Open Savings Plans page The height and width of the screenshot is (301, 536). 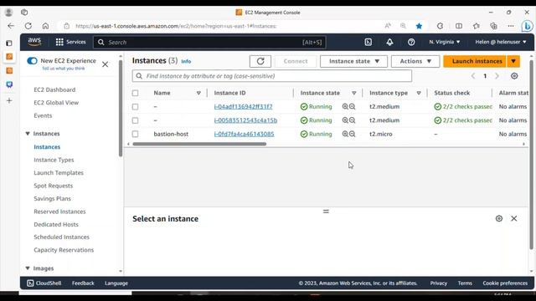(x=52, y=199)
